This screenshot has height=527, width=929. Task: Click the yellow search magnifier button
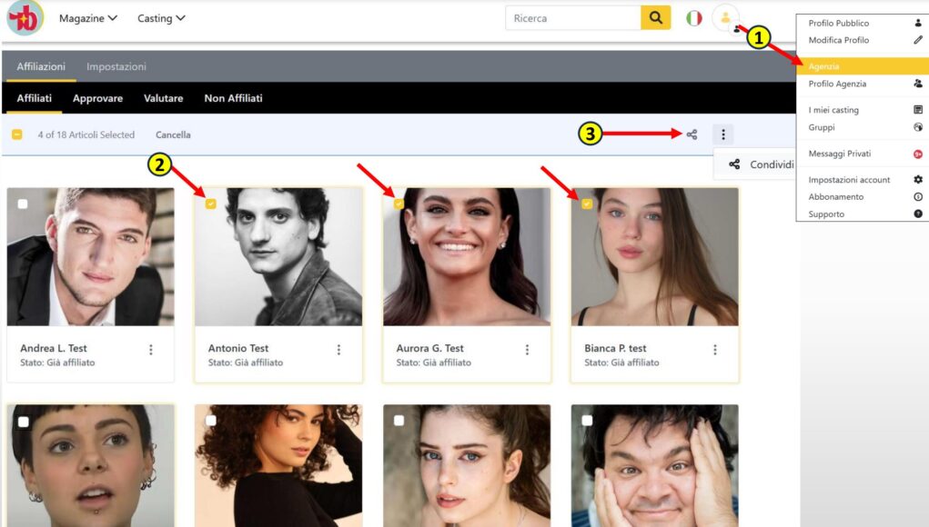pos(656,18)
